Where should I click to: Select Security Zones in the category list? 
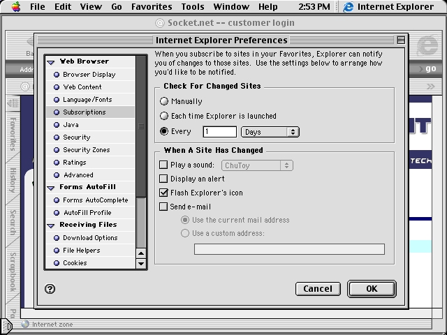click(x=90, y=150)
